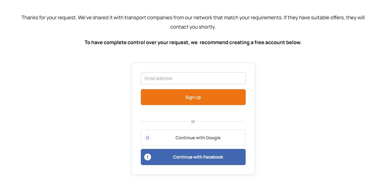Click the divider line right of "or"
The width and height of the screenshot is (384, 189).
[222, 121]
